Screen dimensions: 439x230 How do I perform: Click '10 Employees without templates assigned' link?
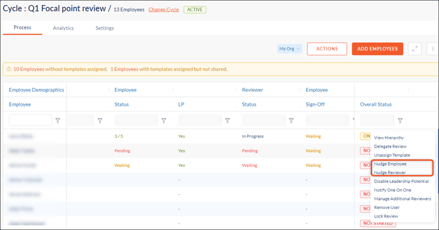pos(60,69)
